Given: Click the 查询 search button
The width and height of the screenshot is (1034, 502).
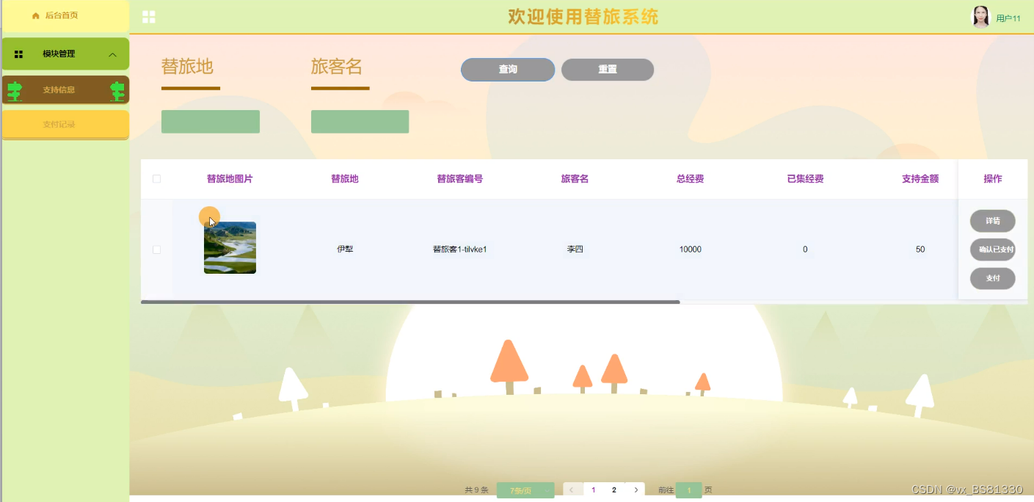Looking at the screenshot, I should click(508, 70).
